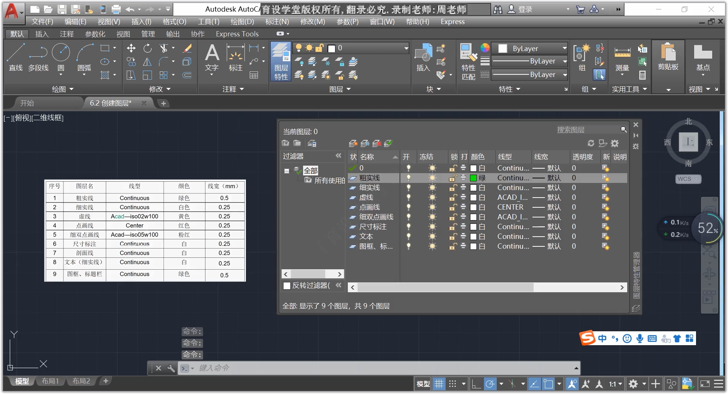The image size is (728, 394).
Task: Toggle on/off lightbulb for 粗实线 layer
Action: pyautogui.click(x=408, y=178)
